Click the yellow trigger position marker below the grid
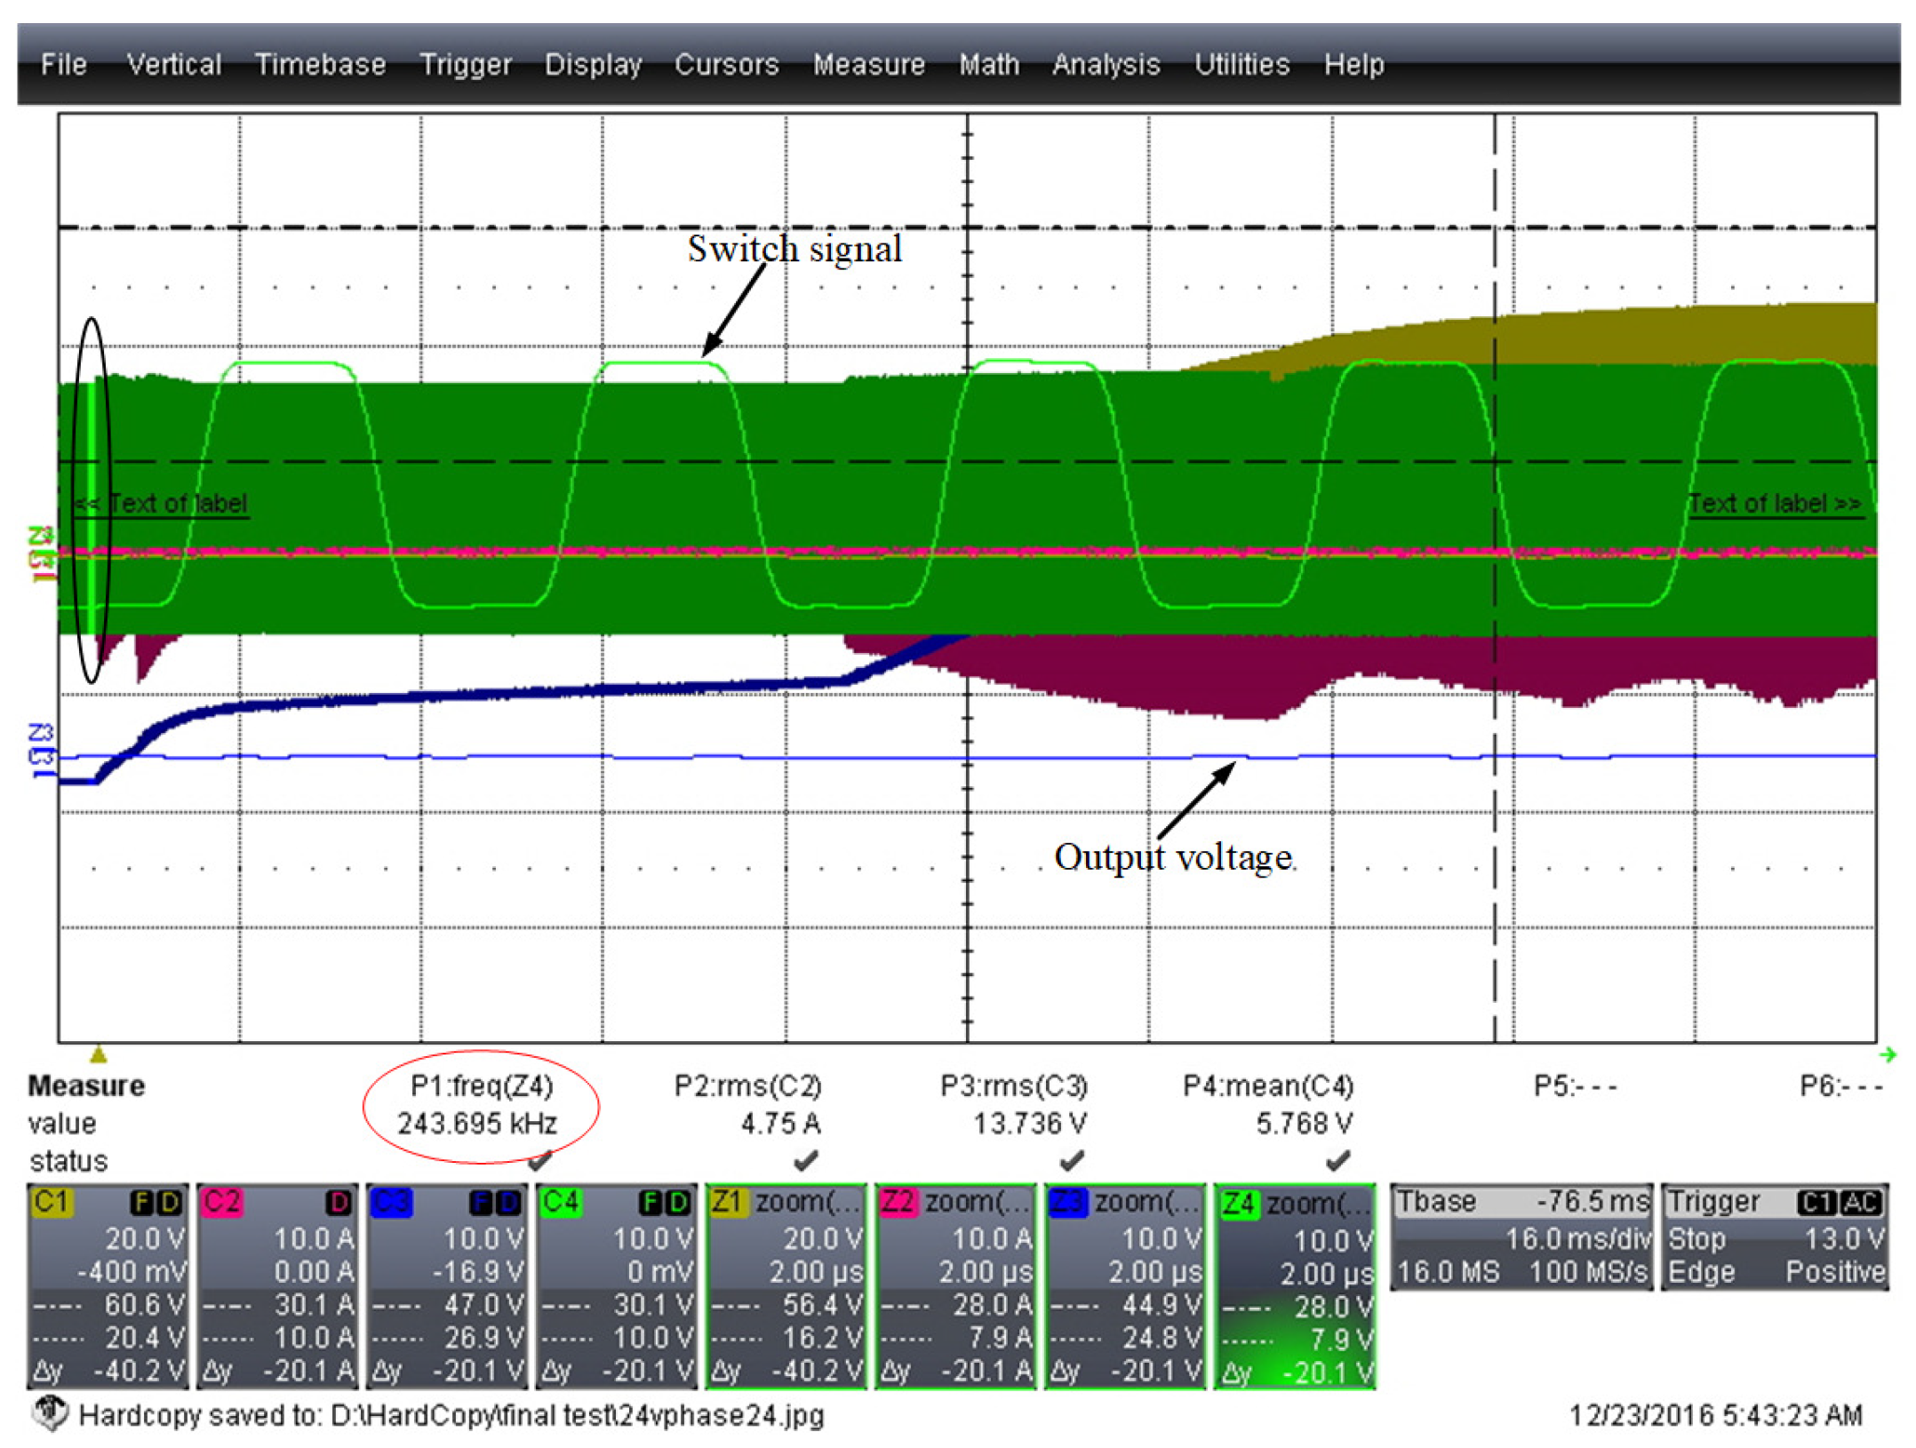Screen dimensions: 1916x1448 [x=99, y=1054]
